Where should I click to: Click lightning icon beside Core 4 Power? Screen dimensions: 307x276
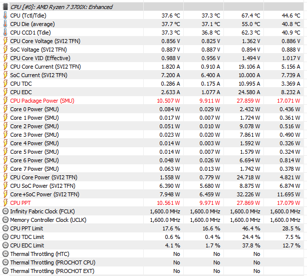pos(6,143)
